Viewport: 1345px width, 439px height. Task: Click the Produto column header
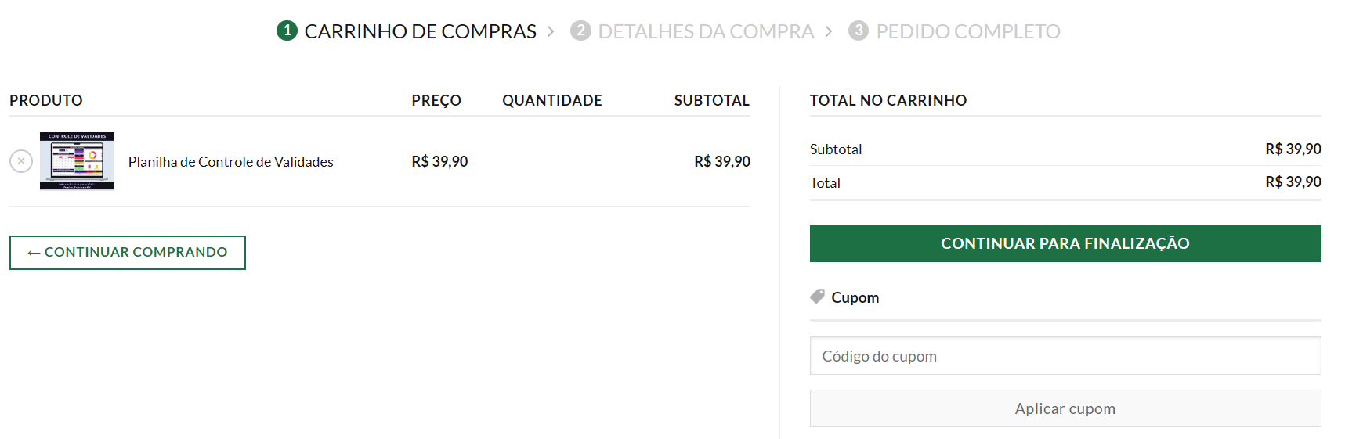pyautogui.click(x=46, y=100)
